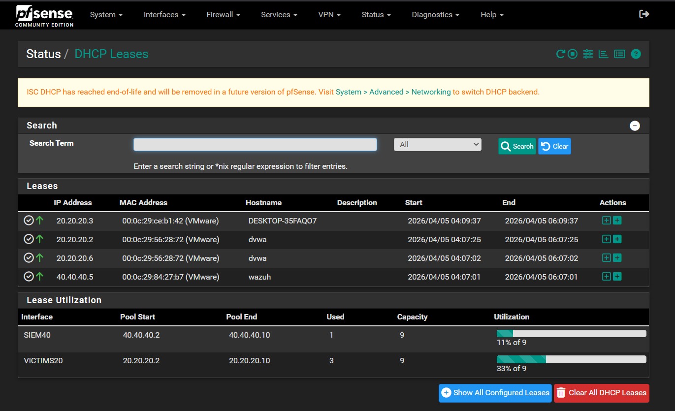Expand the Diagnostics dropdown menu
Viewport: 675px width, 411px height.
[x=435, y=15]
